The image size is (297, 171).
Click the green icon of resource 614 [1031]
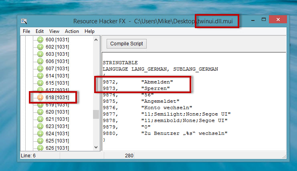pos(40,75)
